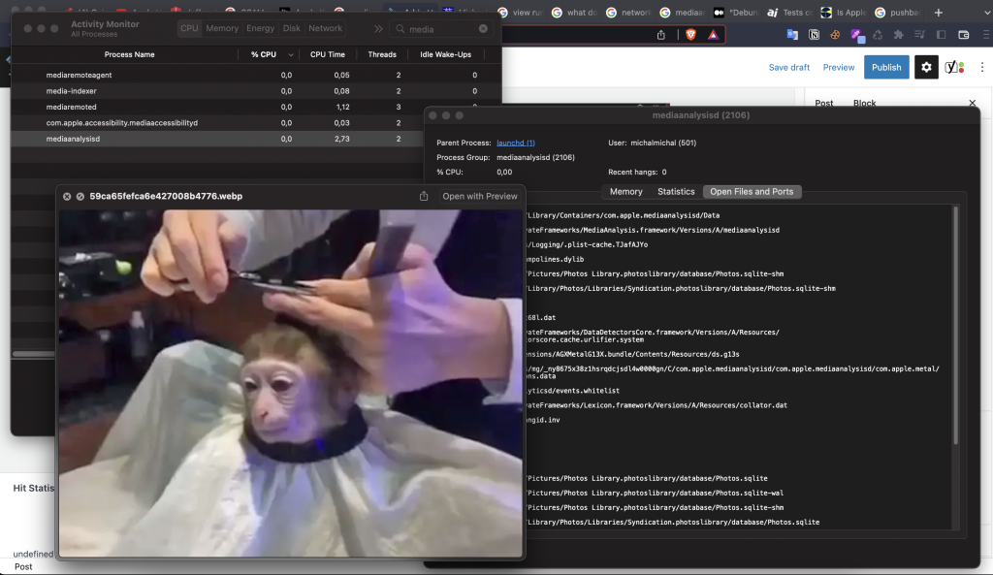This screenshot has height=575, width=993.
Task: Close the Quick Look preview with X icon
Action: [67, 196]
